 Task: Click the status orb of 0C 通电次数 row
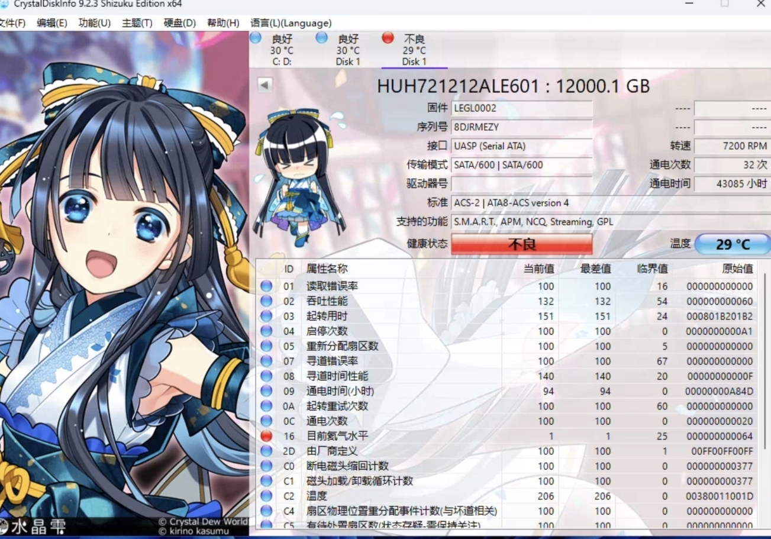tap(266, 421)
